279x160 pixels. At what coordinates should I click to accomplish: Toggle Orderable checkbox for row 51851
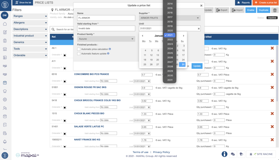pyautogui.click(x=65, y=95)
